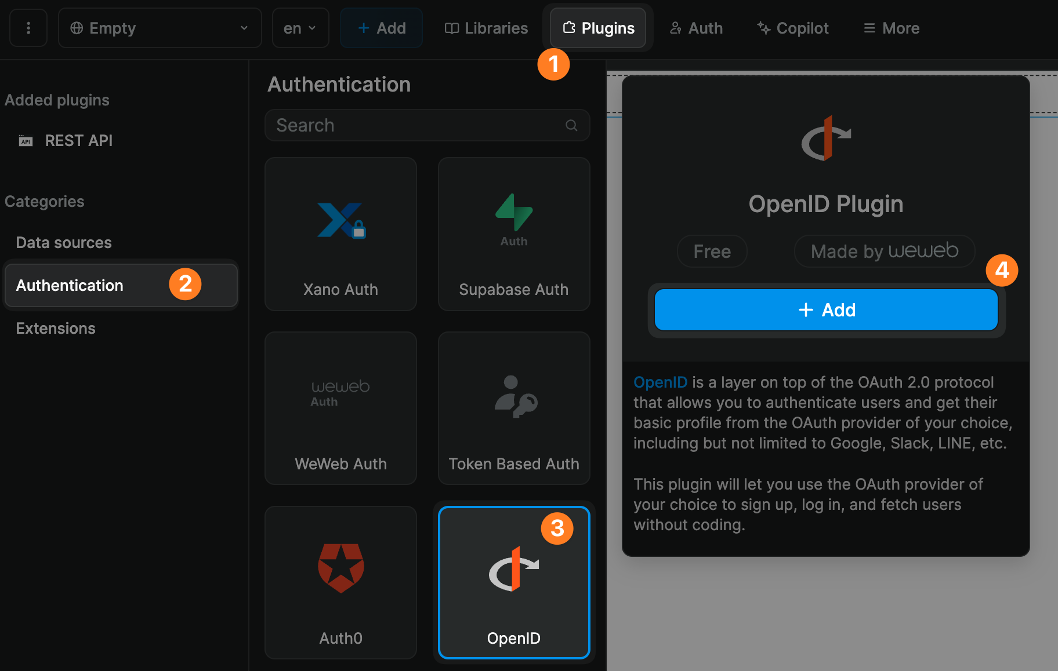Click the plugin Search field
The height and width of the screenshot is (671, 1058).
click(406, 125)
